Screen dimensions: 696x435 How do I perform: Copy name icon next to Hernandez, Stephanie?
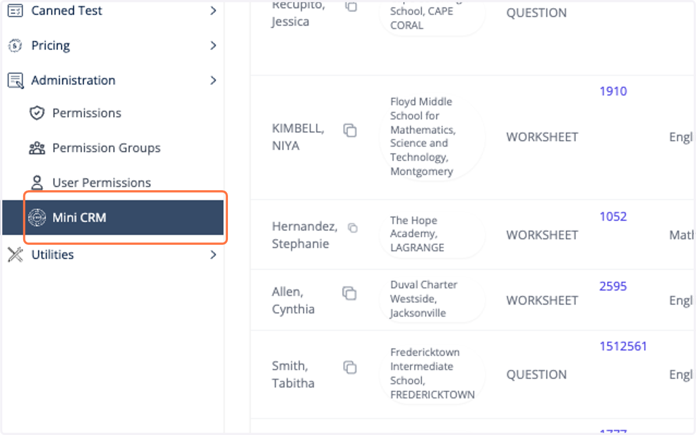pos(353,228)
